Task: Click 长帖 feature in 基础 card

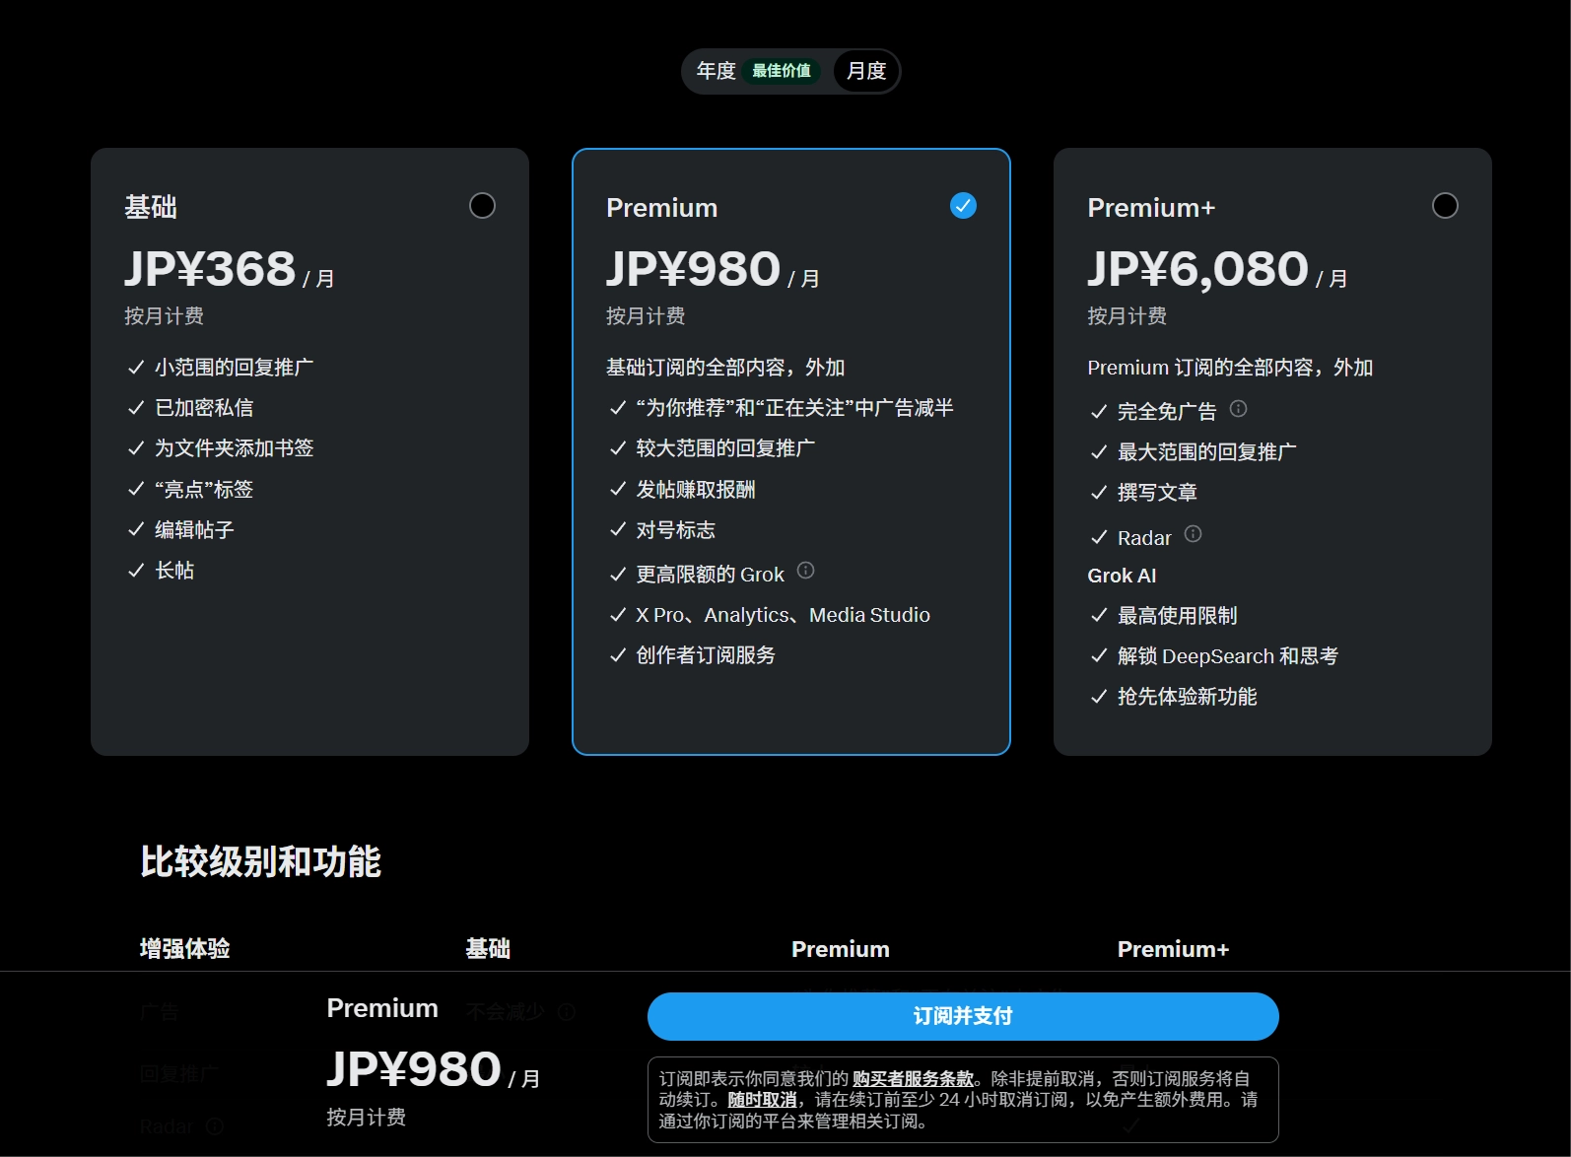Action: (174, 571)
